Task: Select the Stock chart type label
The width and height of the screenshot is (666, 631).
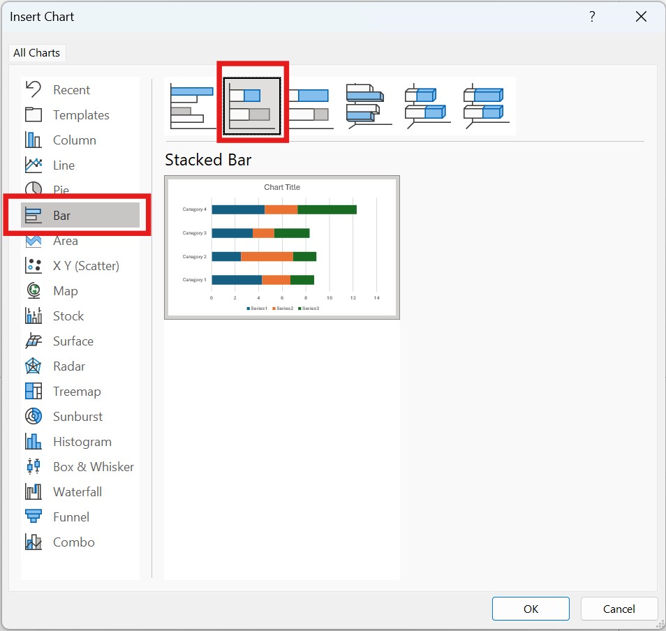Action: 68,315
